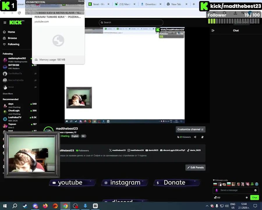Switch to the fenat Kick tab
Viewport: 262px width, 210px height.
(99, 4)
